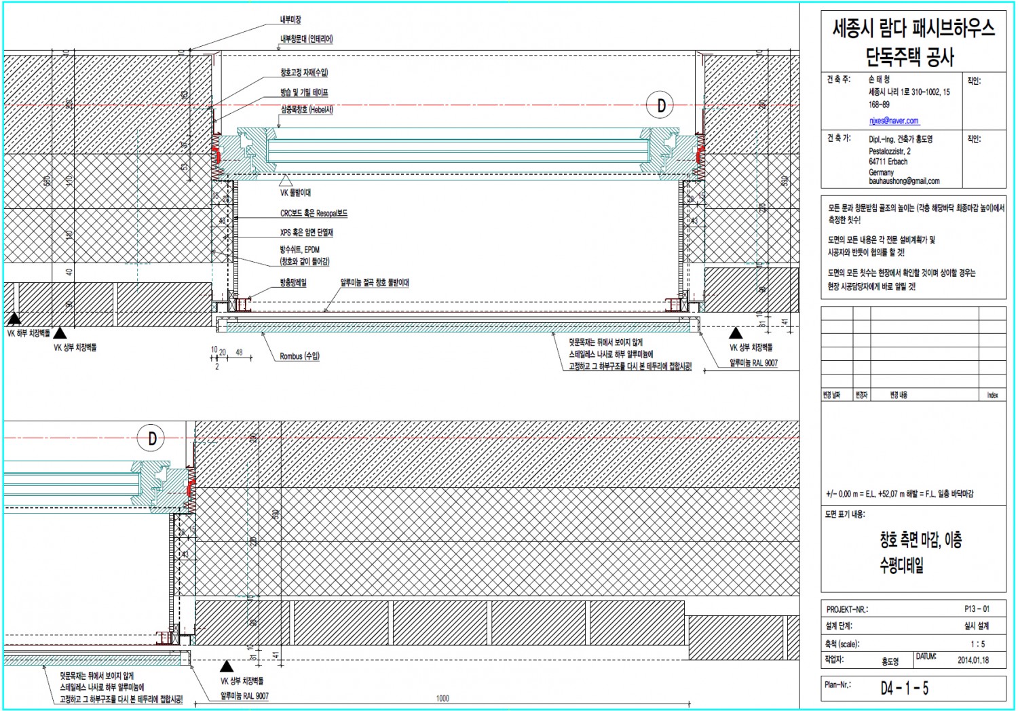Click the '1000' dimension at the bottom
Viewport: 1018px width, 711px height.
click(442, 698)
